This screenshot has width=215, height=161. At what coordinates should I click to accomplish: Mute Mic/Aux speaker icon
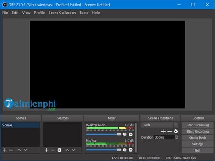pos(125,150)
